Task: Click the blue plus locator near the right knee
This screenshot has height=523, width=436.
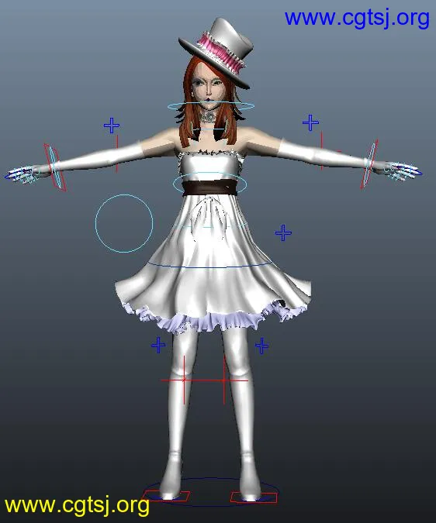Action: coord(261,346)
